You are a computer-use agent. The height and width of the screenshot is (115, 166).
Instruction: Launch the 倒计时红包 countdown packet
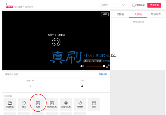coord(52,104)
